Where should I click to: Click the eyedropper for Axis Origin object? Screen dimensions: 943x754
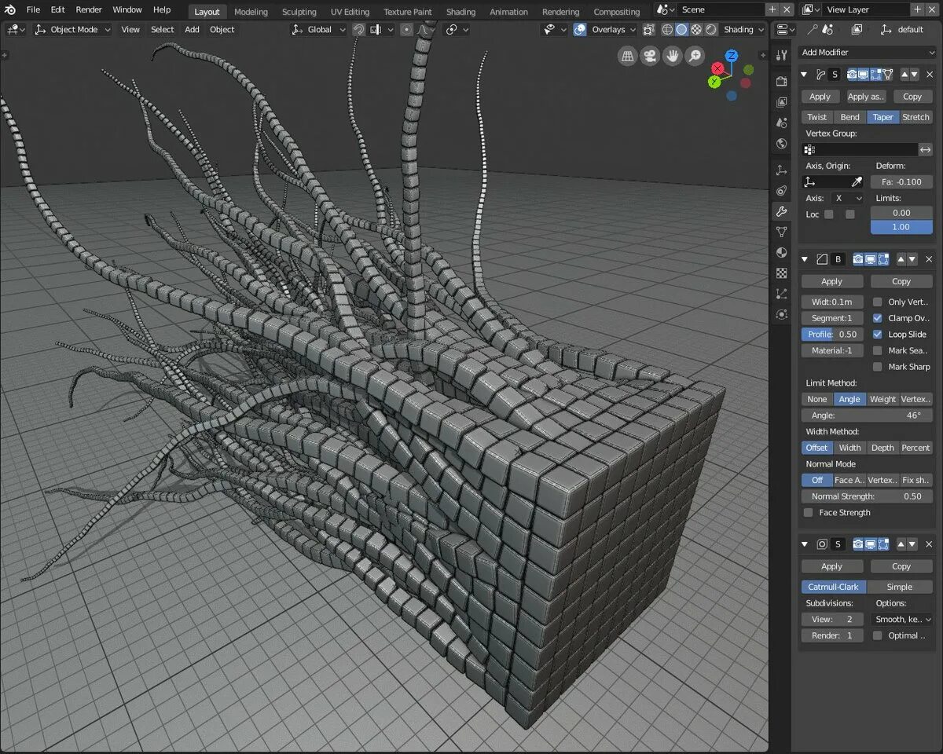[857, 182]
